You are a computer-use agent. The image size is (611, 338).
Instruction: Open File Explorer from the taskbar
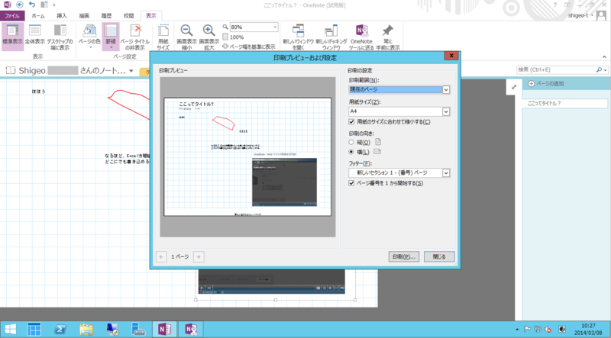click(x=86, y=330)
